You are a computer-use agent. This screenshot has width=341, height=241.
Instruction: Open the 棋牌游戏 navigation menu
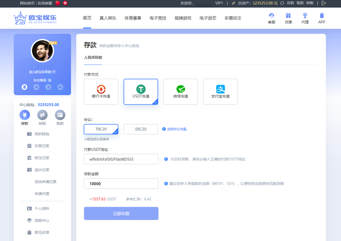click(182, 18)
